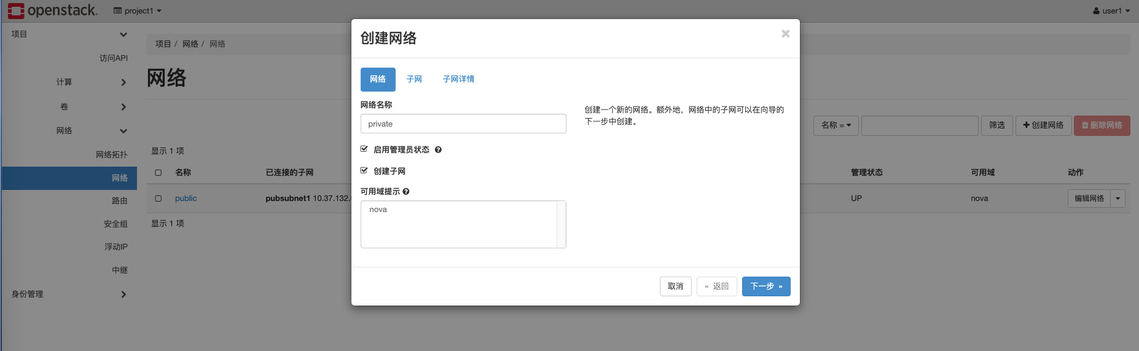
Task: Expand the 卷 sidebar section
Action: pos(69,107)
